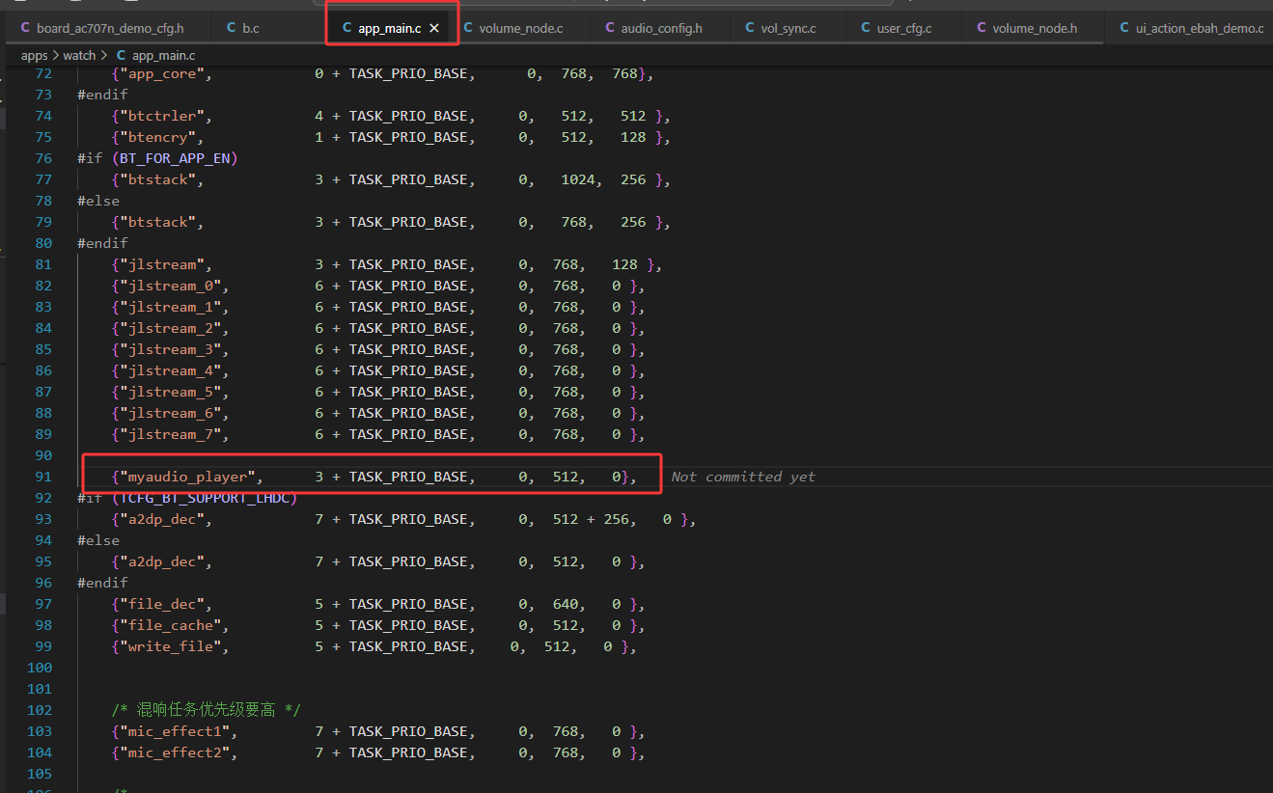Switch to the board_ac707n_demo_cfg.h tab

(x=101, y=29)
